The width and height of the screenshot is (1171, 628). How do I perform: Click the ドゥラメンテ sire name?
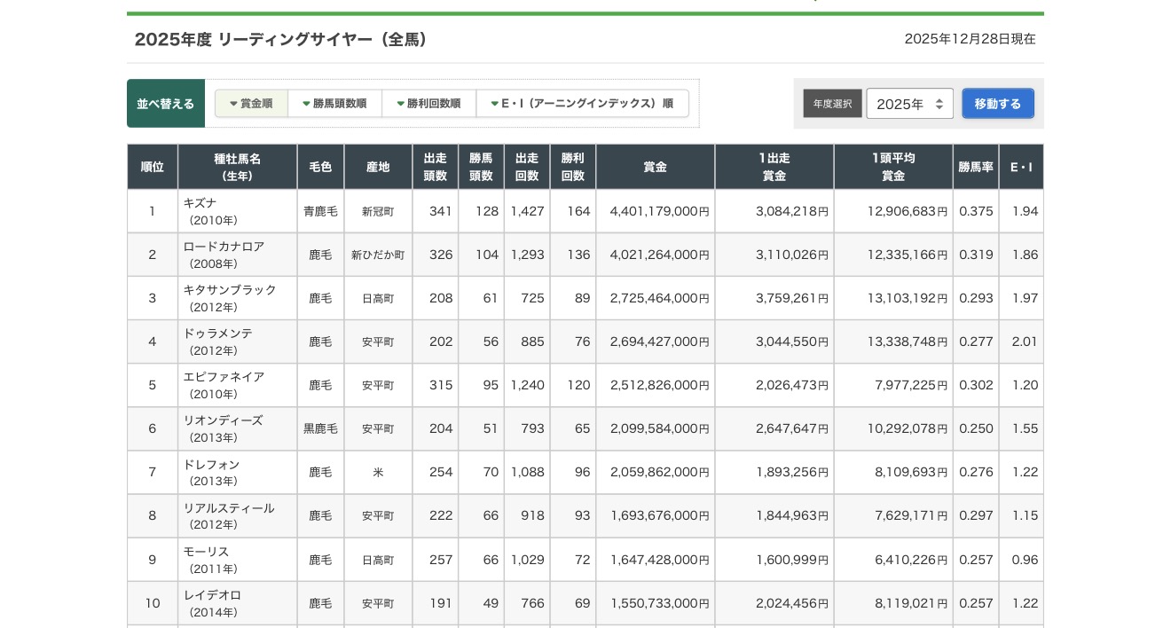[x=218, y=333]
